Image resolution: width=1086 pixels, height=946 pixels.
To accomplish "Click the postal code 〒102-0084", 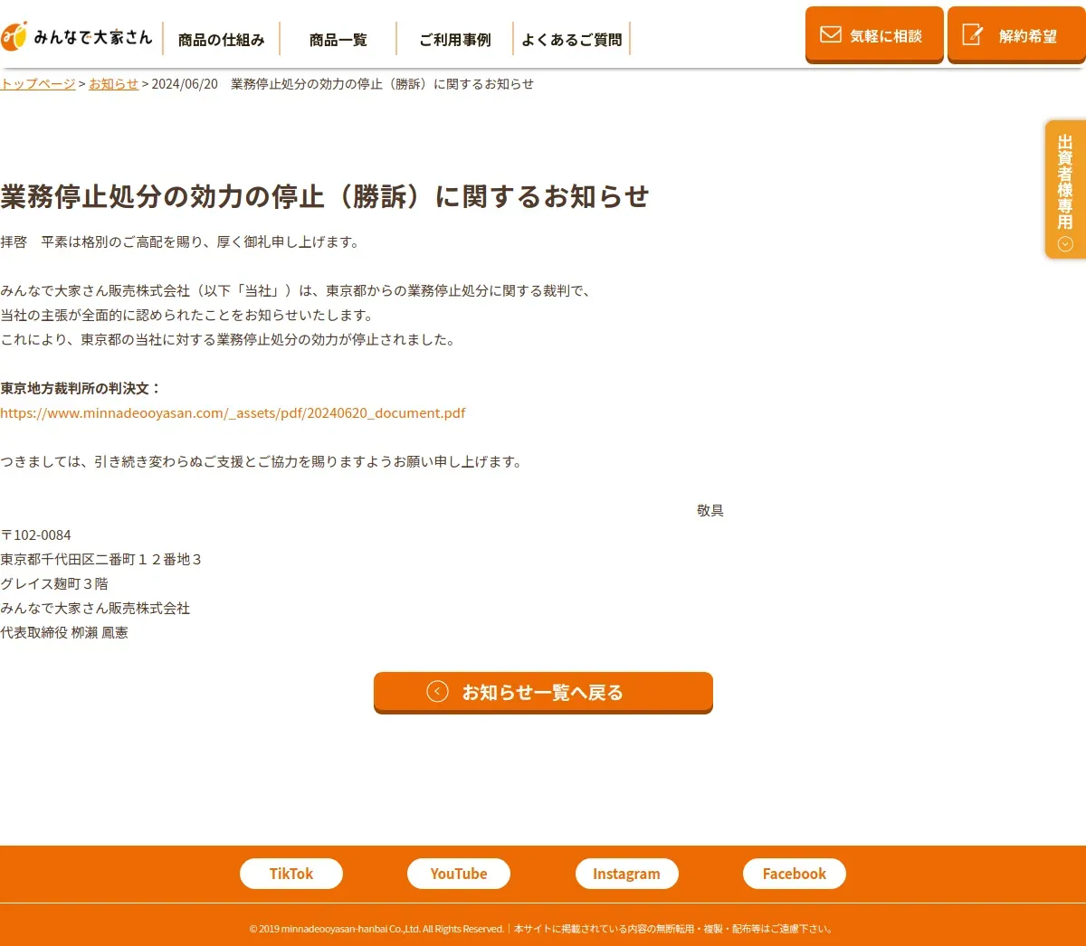I will pos(35,534).
